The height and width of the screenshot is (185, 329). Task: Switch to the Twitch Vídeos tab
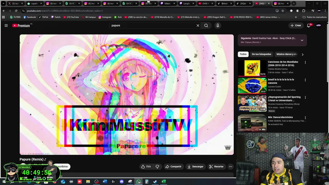[x=168, y=4]
